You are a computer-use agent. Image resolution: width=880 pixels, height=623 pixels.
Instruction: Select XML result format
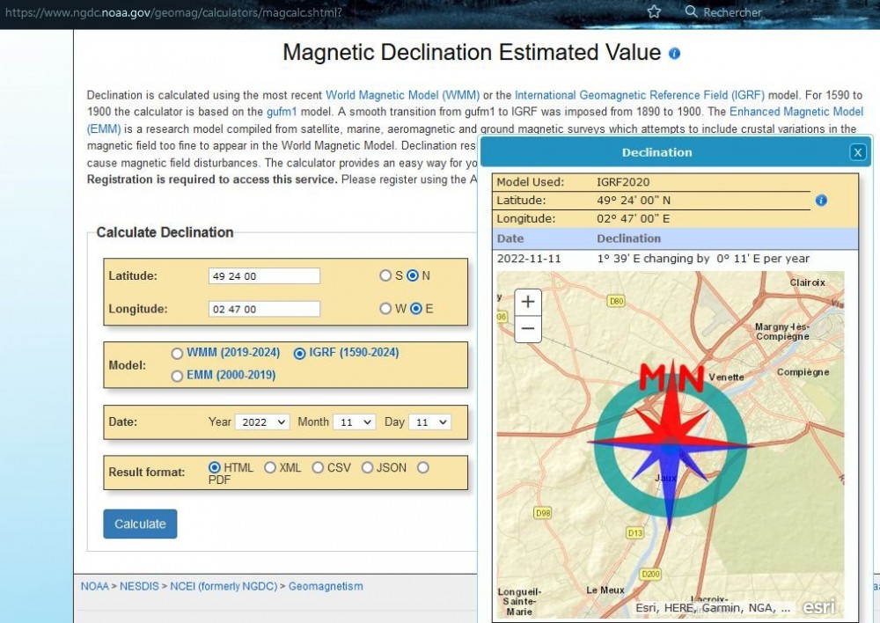tap(270, 467)
